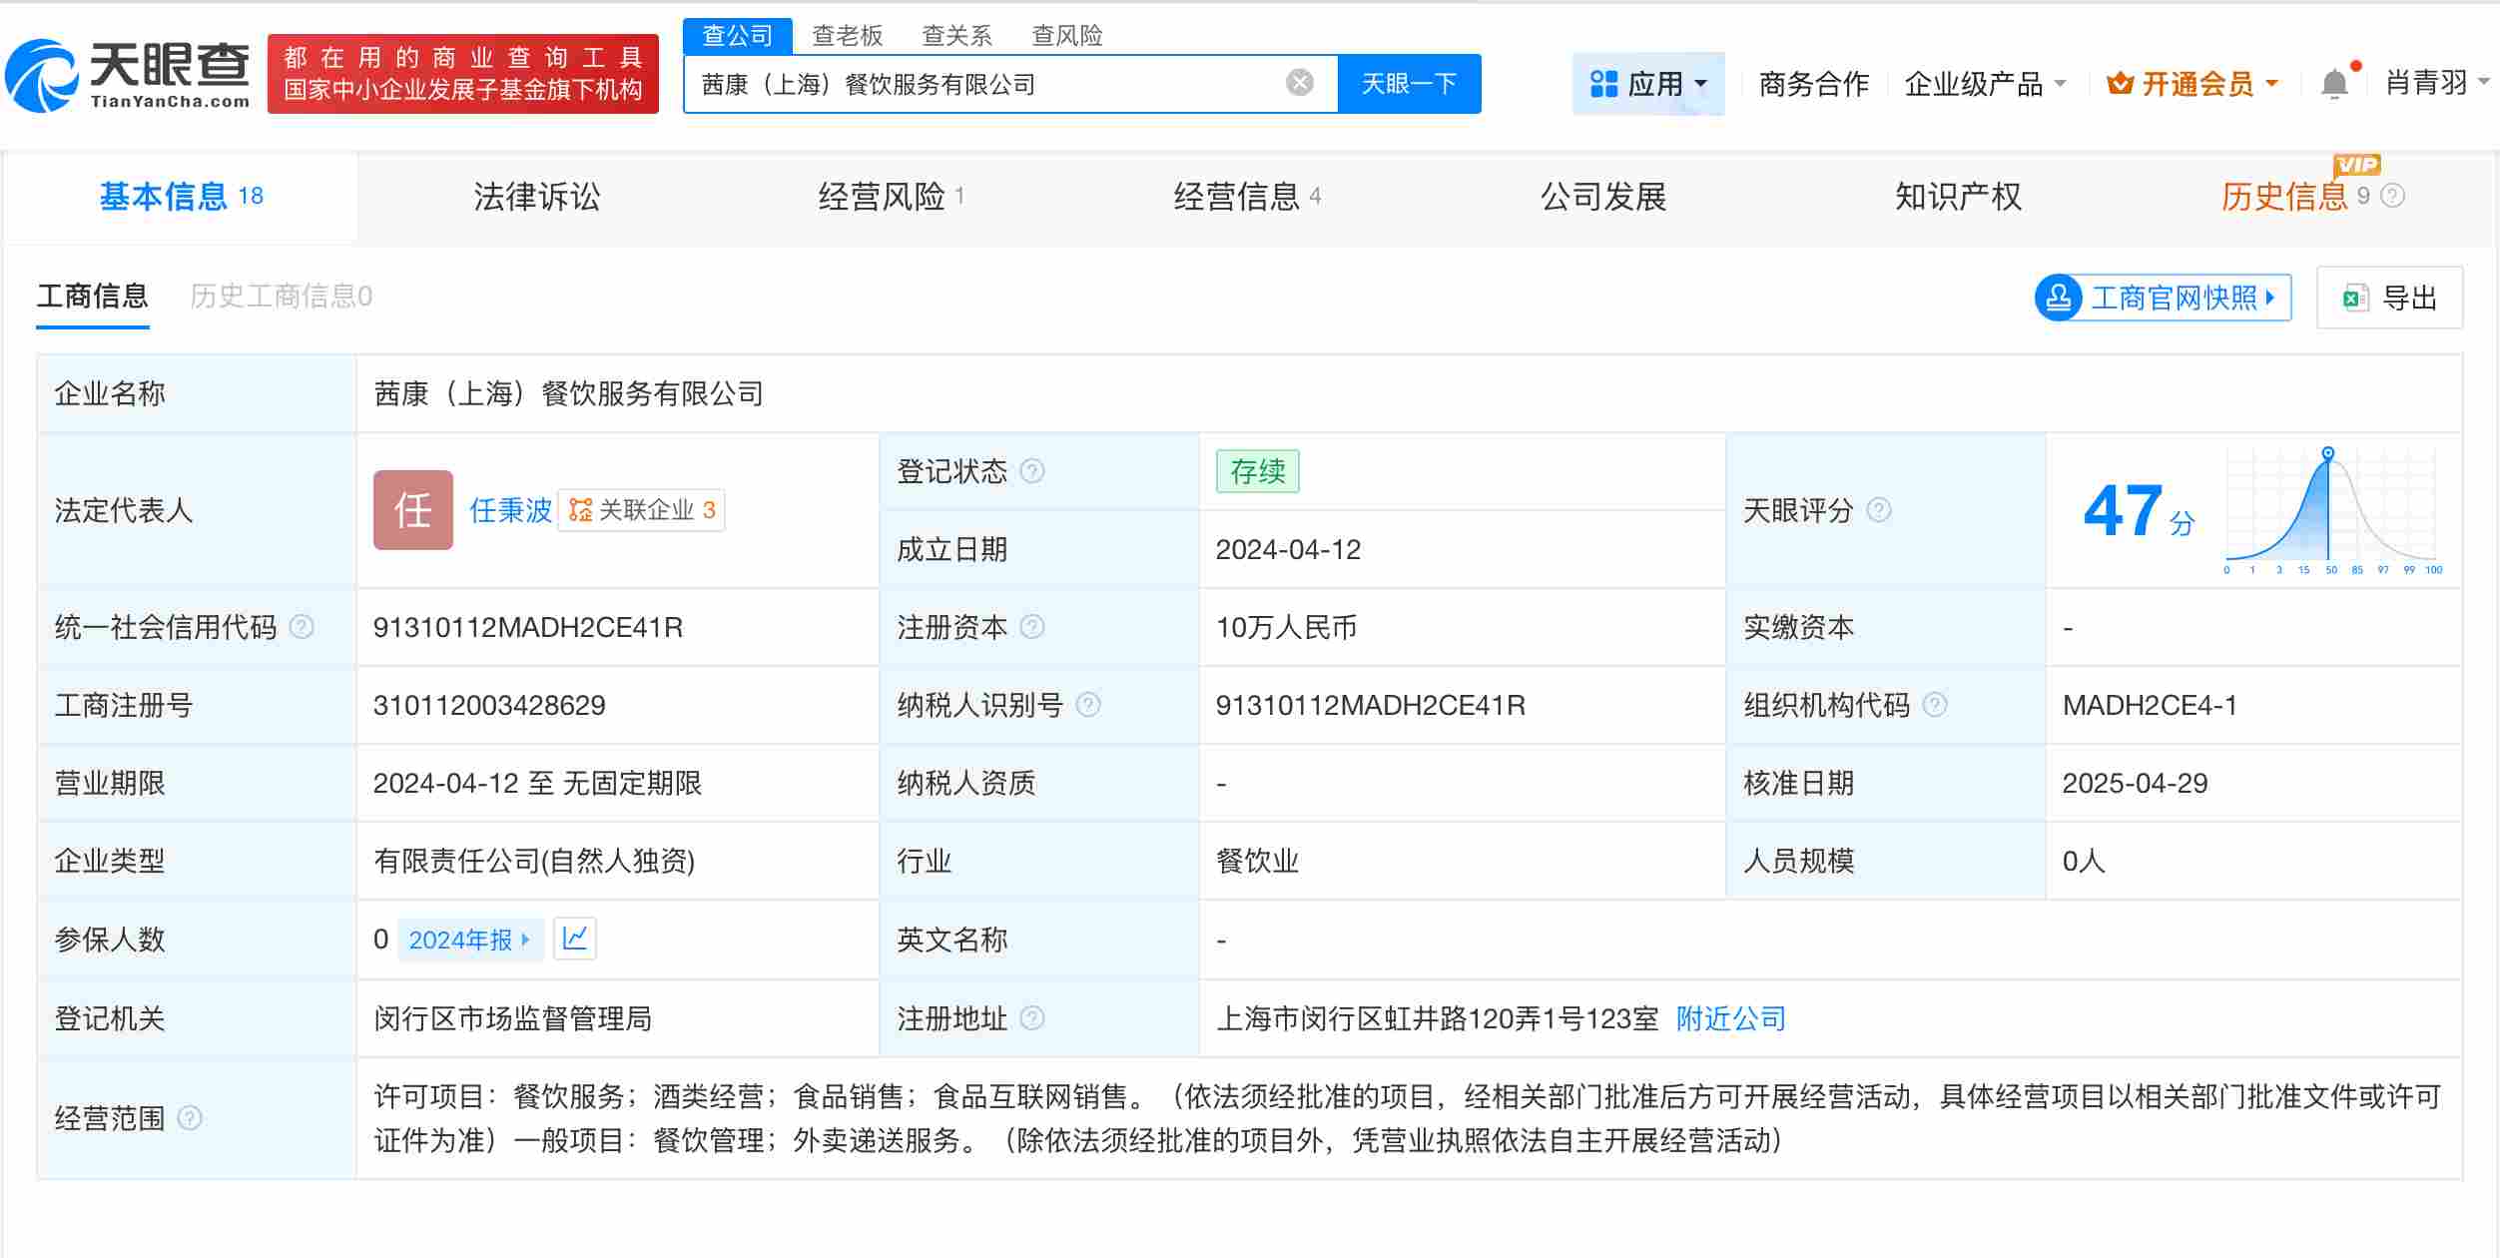This screenshot has height=1258, width=2500.
Task: Select the 查老板 search tab
Action: [846, 35]
